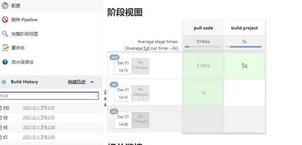This screenshot has width=302, height=145.
Task: Click the blue help icon for 流水线语法
Action: point(5,62)
